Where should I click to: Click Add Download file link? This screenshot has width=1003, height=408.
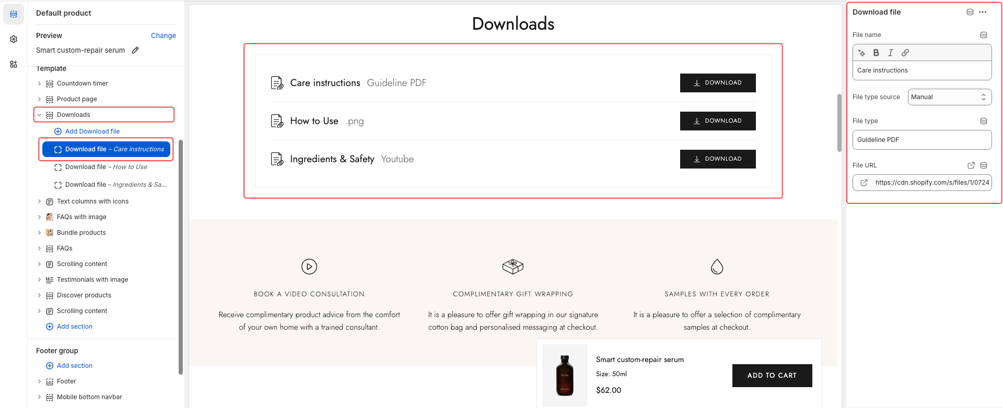tap(92, 131)
